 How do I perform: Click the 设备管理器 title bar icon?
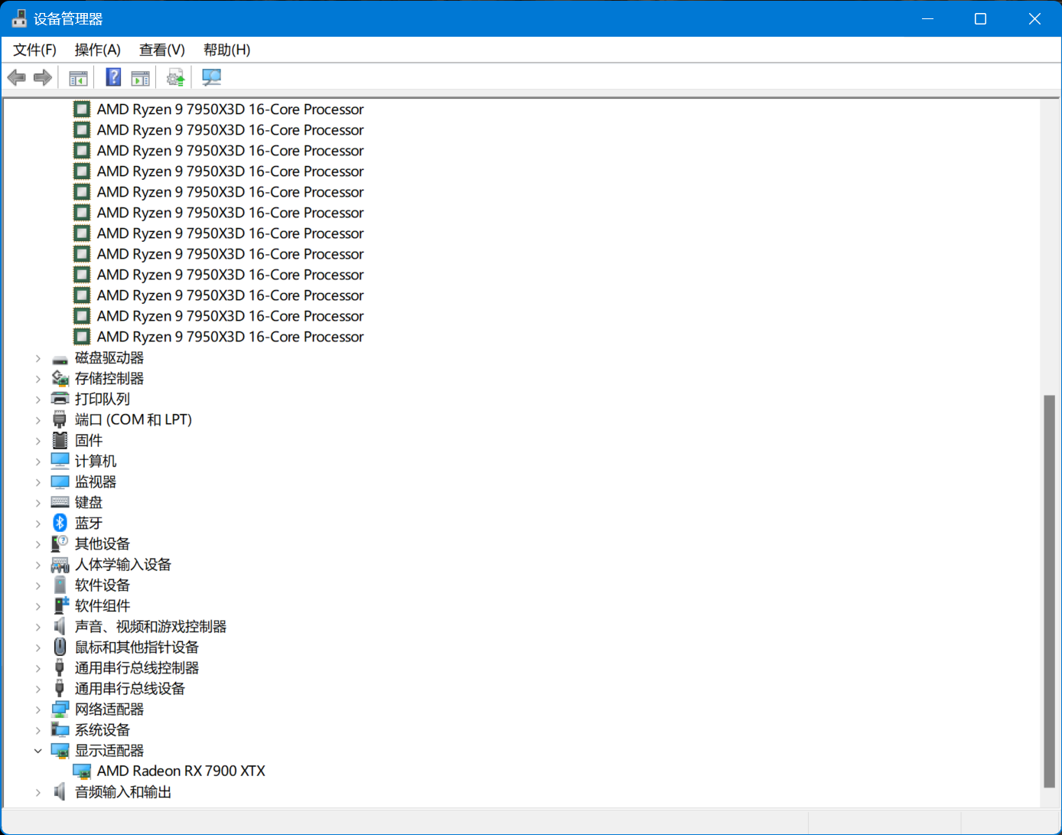19,18
